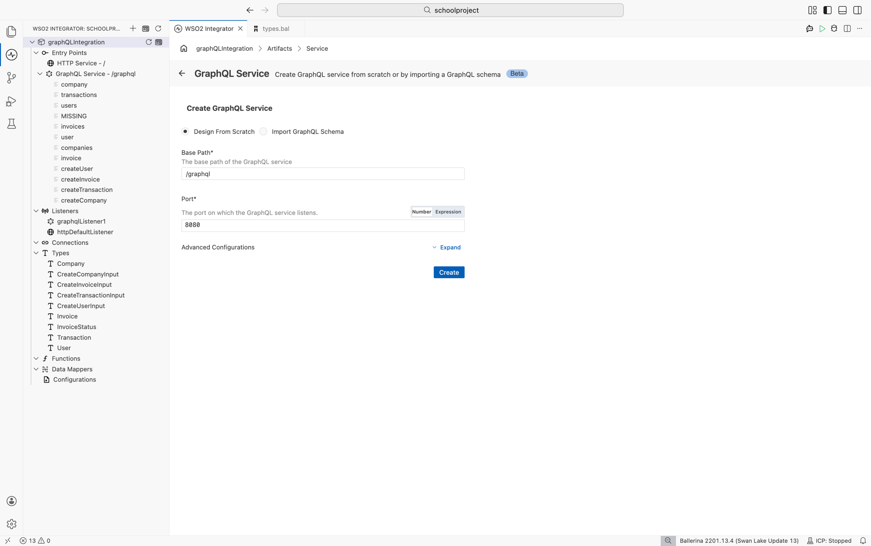Screen dimensions: 871x546
Task: Navigate forward arrow in title bar
Action: [x=265, y=10]
